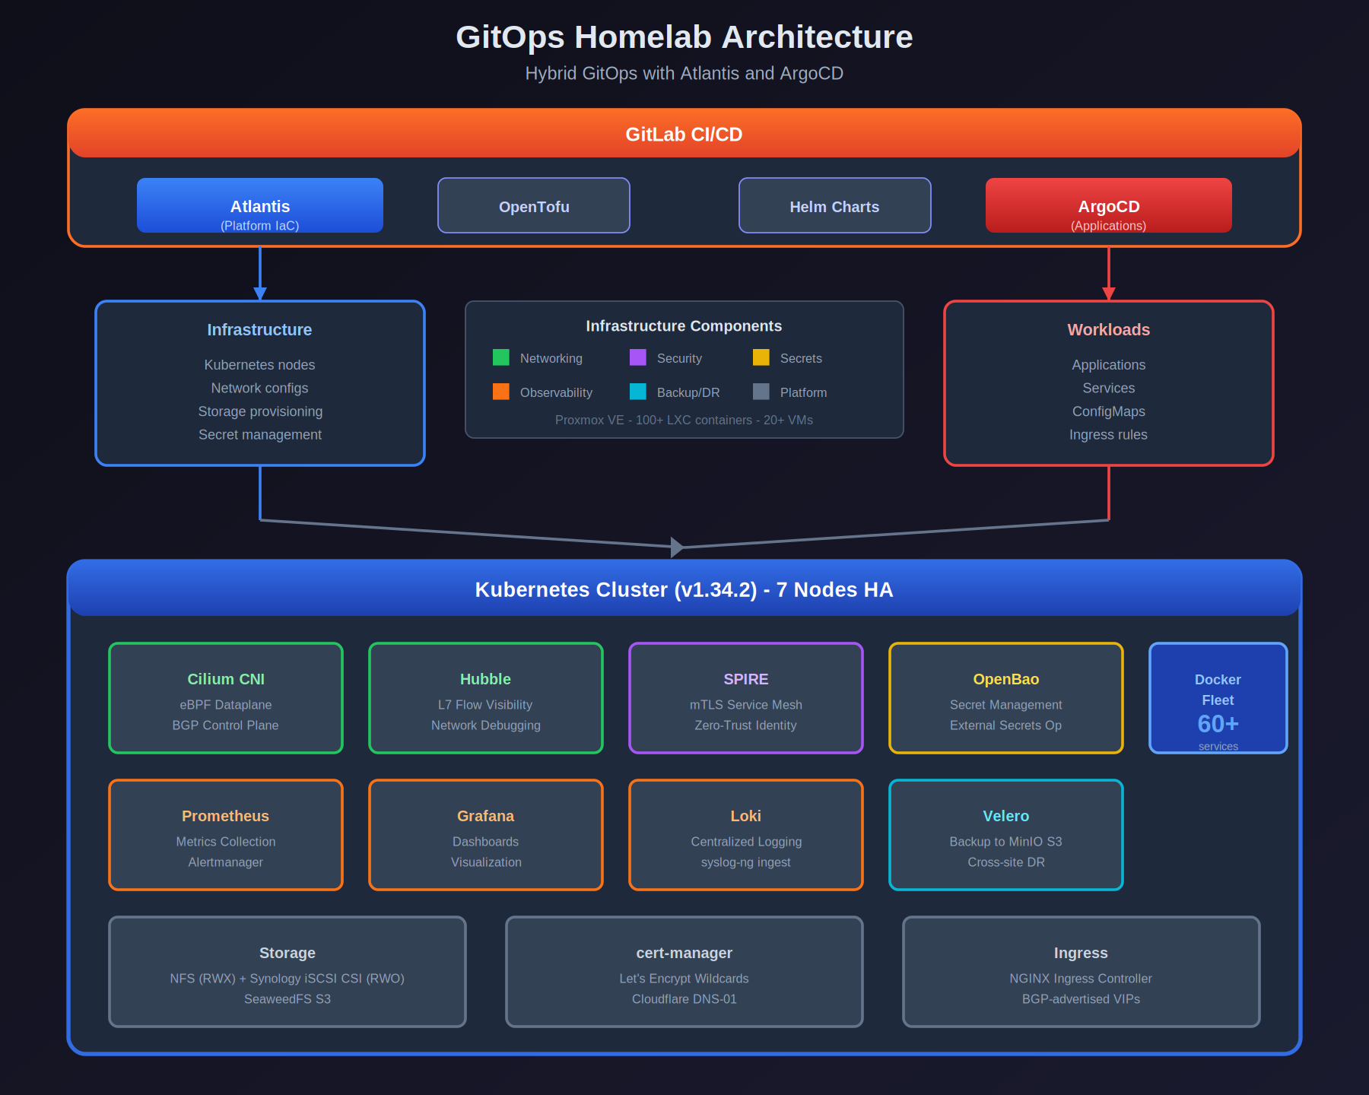Select the Atlantis Platform IaC node
The height and width of the screenshot is (1095, 1369).
click(259, 205)
